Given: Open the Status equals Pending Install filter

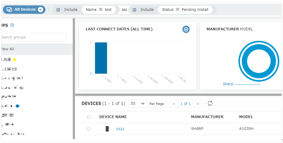Looking at the screenshot, I should tap(185, 10).
